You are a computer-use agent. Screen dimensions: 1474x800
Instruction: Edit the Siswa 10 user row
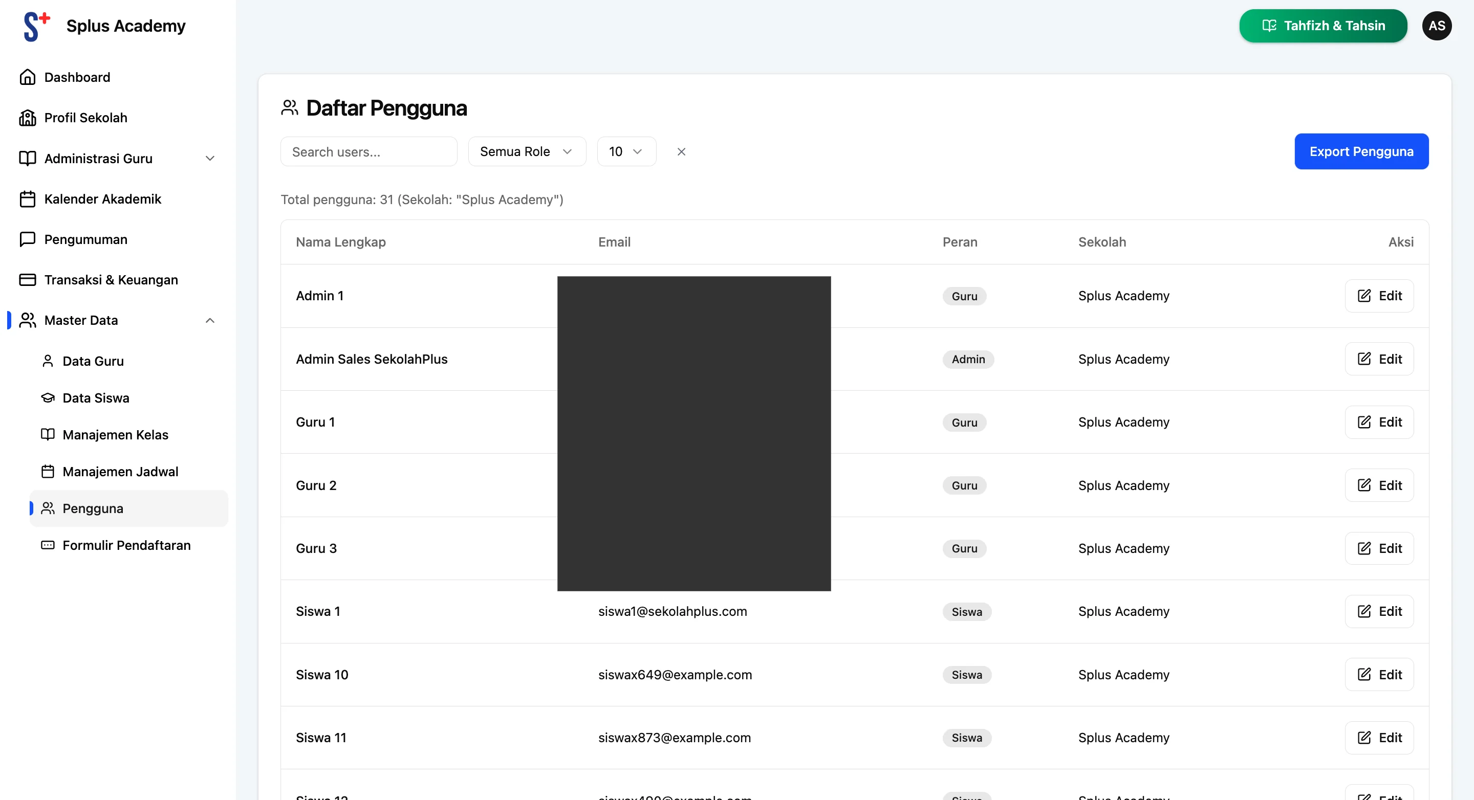click(x=1378, y=674)
